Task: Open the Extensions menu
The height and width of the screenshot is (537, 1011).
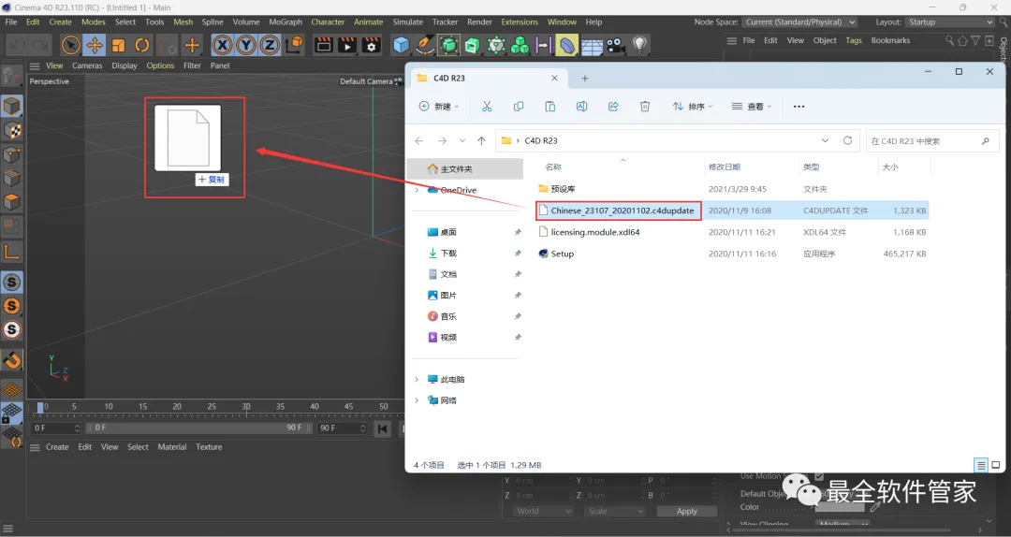Action: (520, 22)
